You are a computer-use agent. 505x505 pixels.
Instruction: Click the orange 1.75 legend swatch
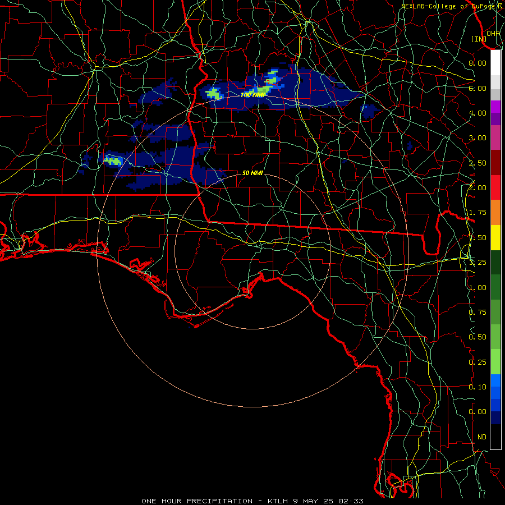(495, 213)
